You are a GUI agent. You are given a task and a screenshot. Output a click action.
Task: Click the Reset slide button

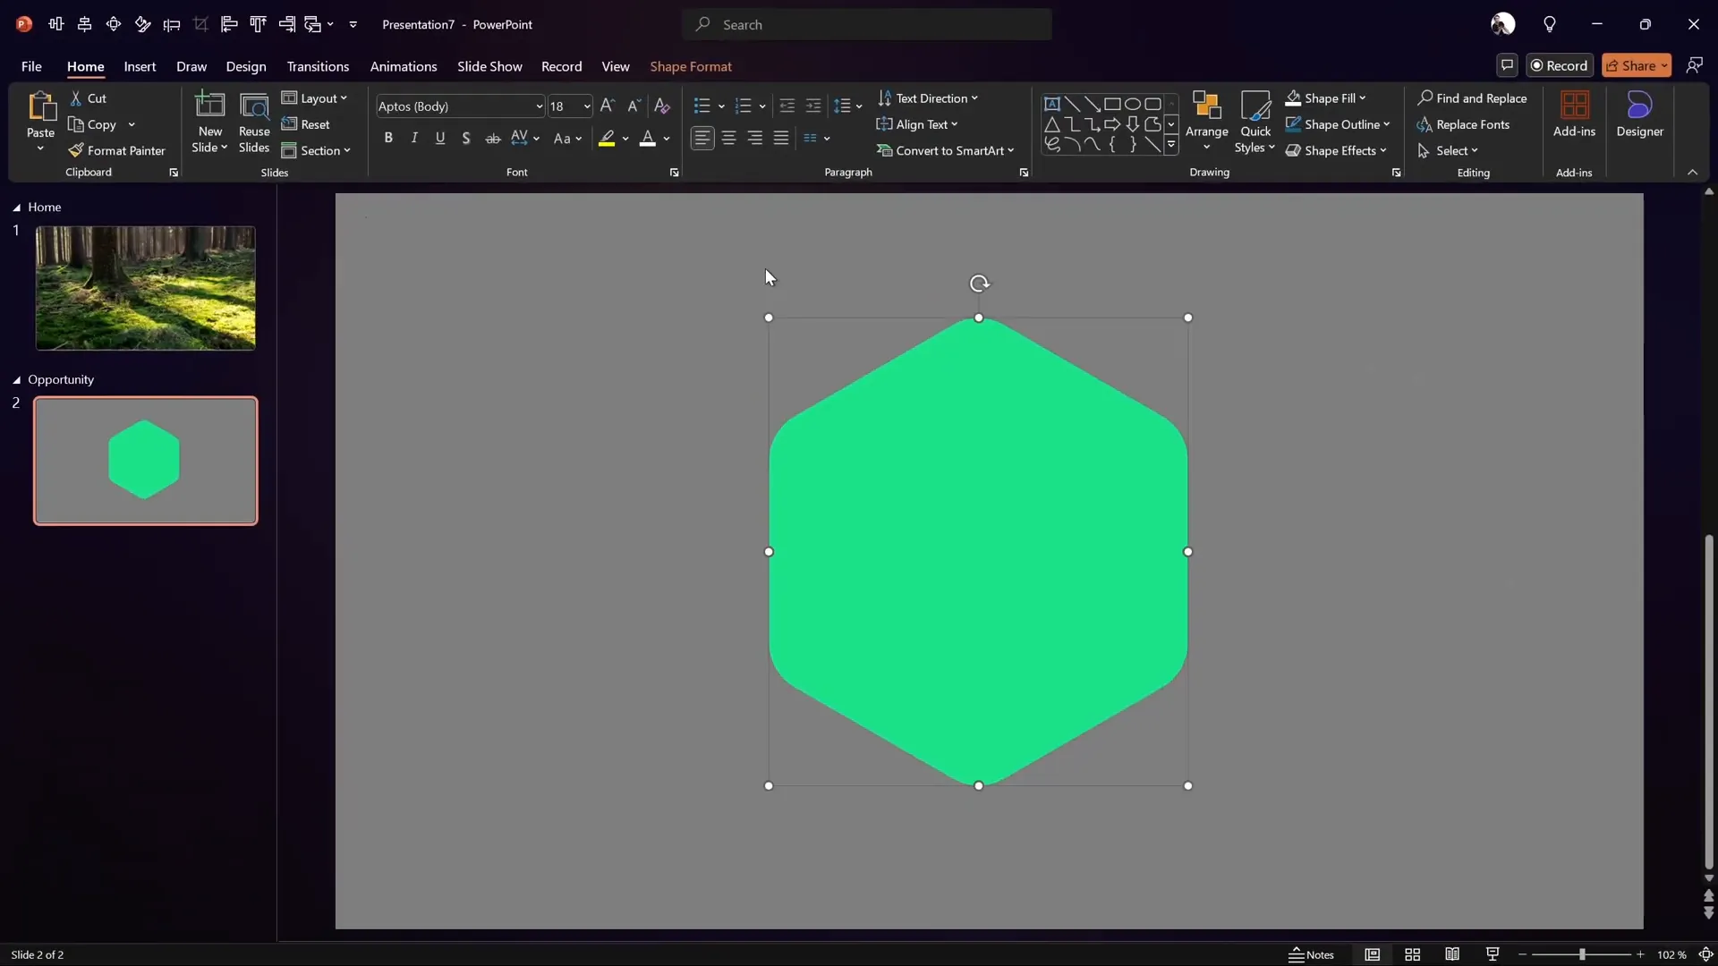(306, 124)
